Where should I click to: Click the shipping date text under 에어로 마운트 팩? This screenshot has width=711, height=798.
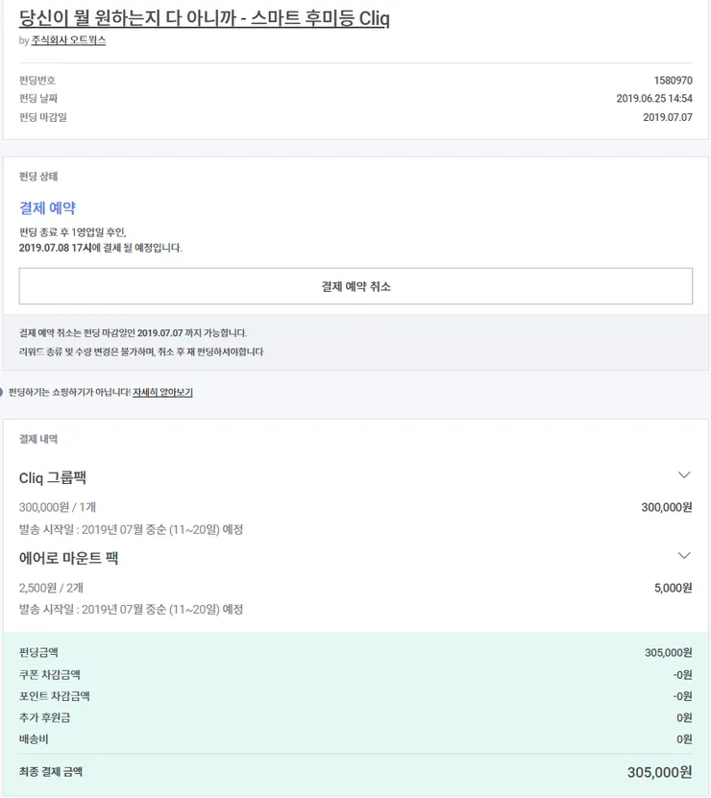click(131, 609)
